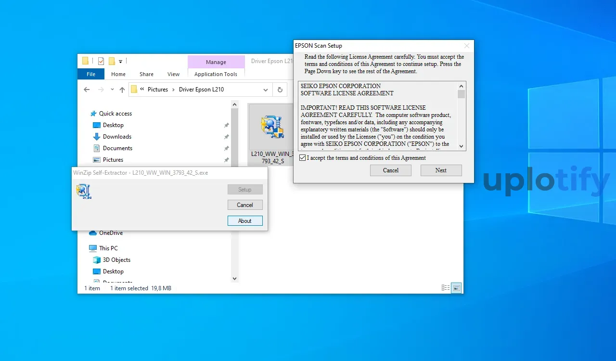The image size is (616, 361).
Task: Click the Manage contextual tab
Action: pos(216,62)
